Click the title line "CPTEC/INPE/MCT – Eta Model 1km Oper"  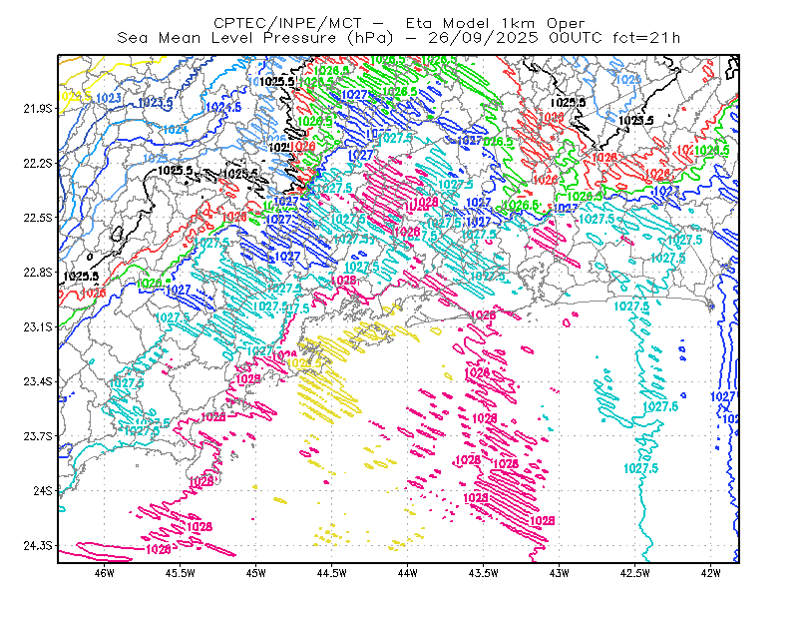(398, 23)
